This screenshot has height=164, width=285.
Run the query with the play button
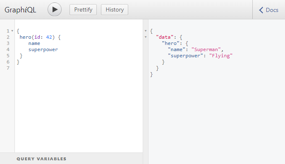(55, 9)
